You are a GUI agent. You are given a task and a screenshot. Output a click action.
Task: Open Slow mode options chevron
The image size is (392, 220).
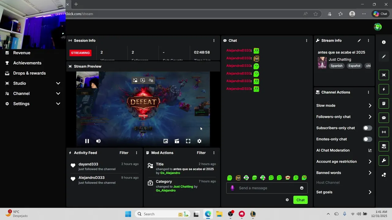coord(370,105)
